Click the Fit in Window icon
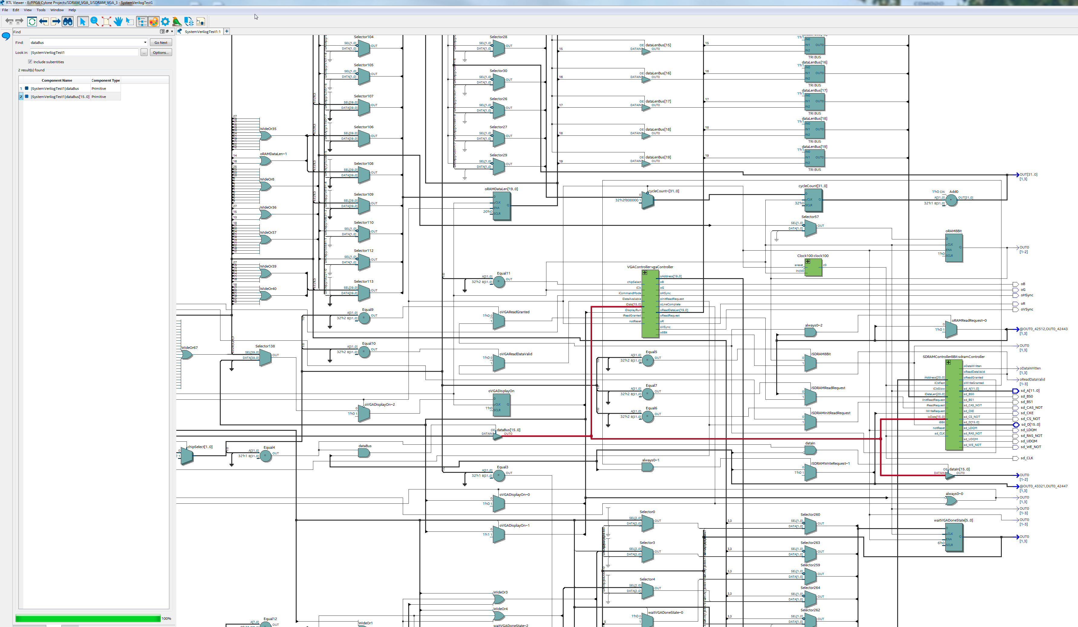Viewport: 1078px width, 627px height. point(106,21)
